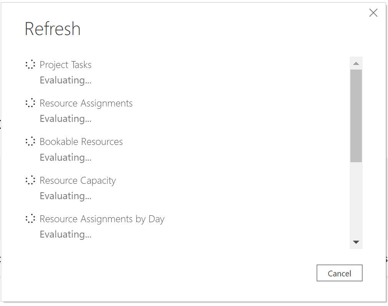Click the spinner icon beside Resource Capacity
Viewport: 388px width, 306px height.
coord(30,180)
